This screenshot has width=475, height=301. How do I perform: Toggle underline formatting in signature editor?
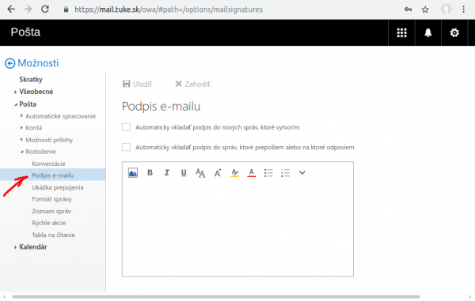pyautogui.click(x=184, y=173)
